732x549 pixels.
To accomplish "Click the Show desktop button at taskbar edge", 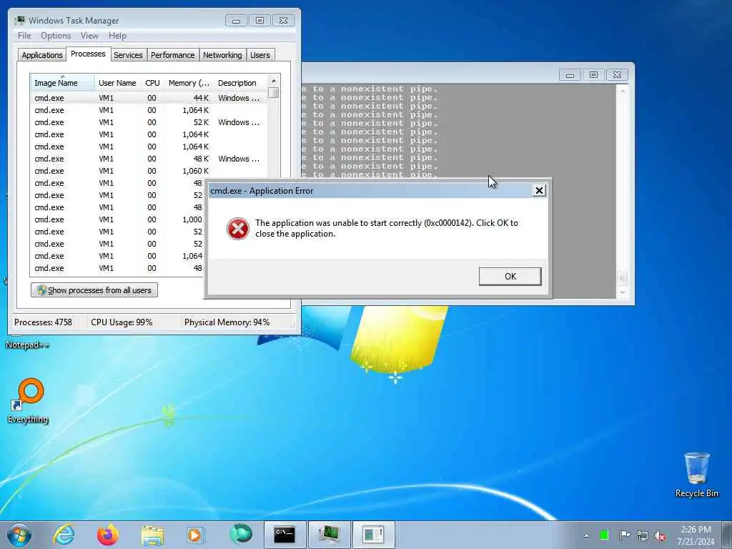I will (726, 535).
